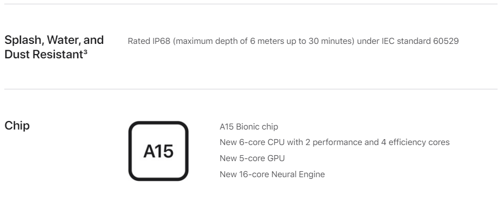Click "Neural Engine" words in the last line
This screenshot has height=205, width=504.
(x=298, y=174)
